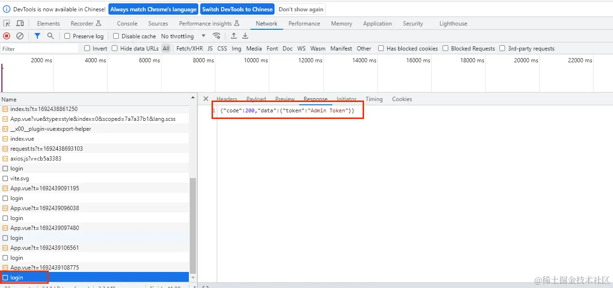Filter requests by Wasm
The height and width of the screenshot is (288, 613).
coord(318,48)
